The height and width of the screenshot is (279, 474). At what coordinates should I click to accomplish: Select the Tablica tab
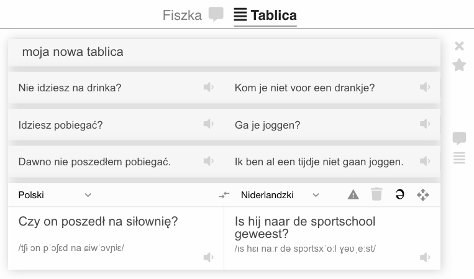[265, 15]
